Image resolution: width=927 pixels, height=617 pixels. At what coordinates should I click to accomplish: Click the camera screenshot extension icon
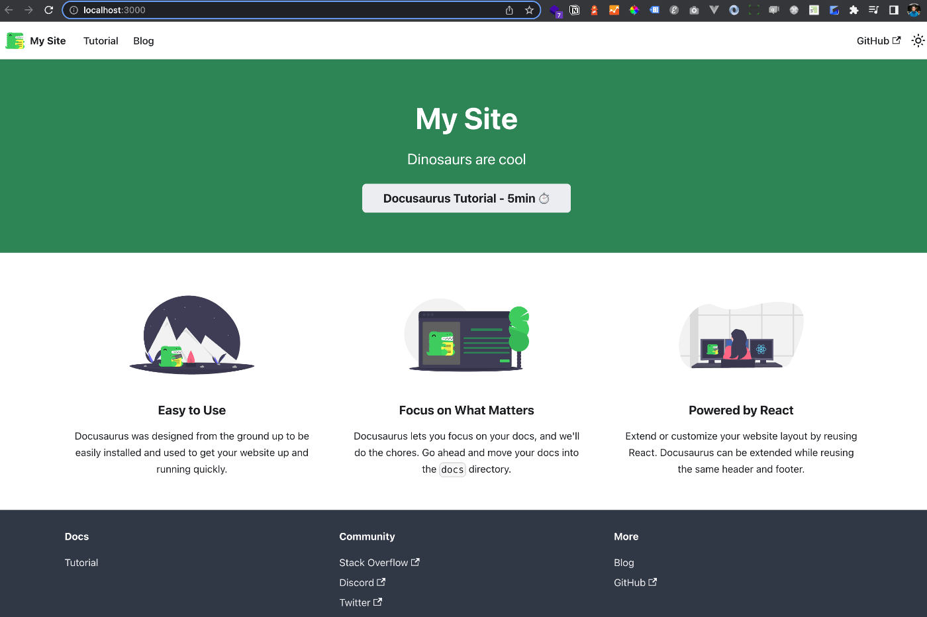click(x=694, y=10)
